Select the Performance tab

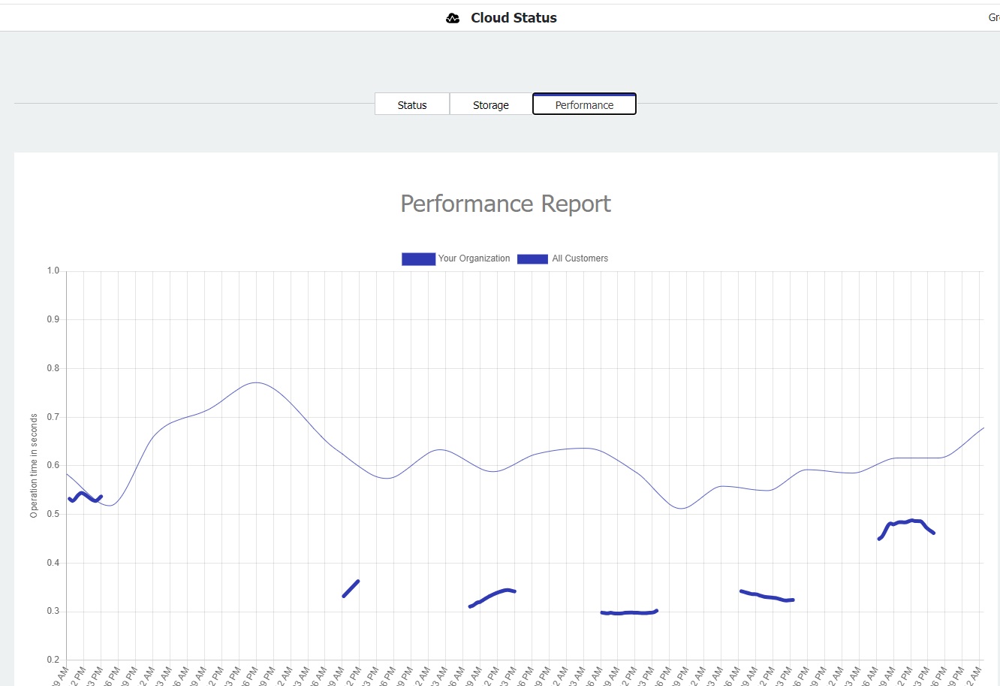point(584,104)
